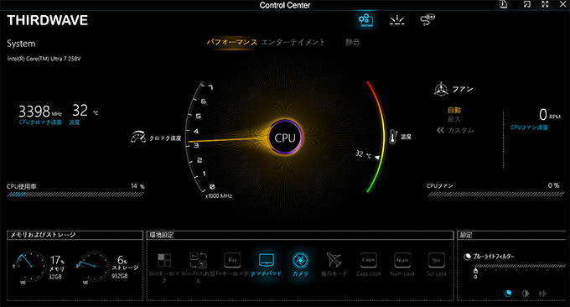Click the fan icon beside ファン
Screen dimensions: 570x307
[x=441, y=89]
